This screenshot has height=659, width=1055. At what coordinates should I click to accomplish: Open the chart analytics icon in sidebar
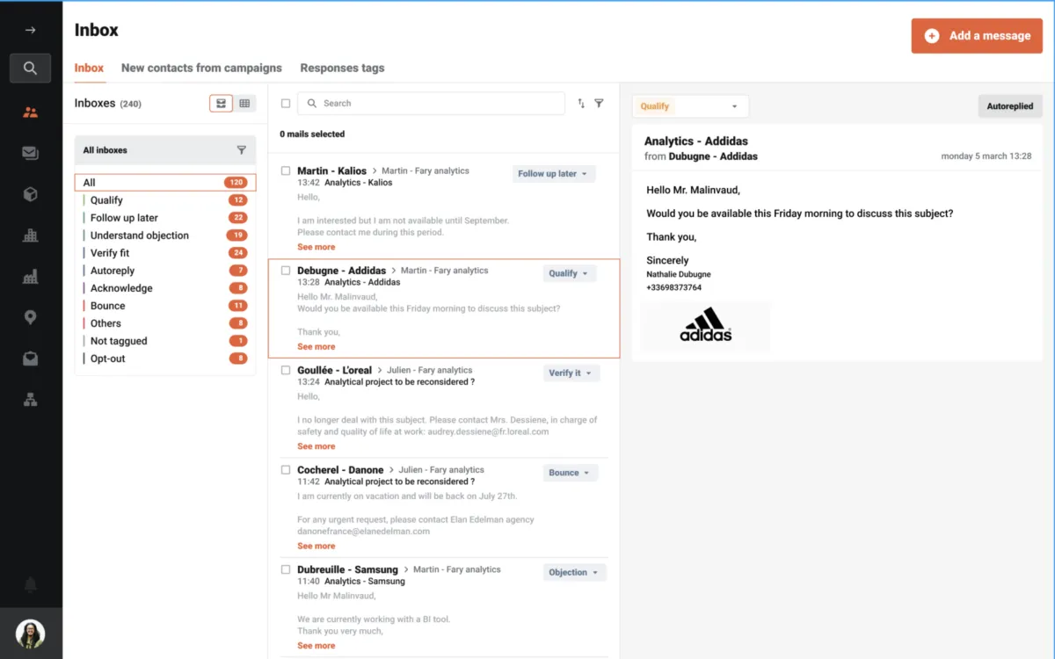click(30, 277)
